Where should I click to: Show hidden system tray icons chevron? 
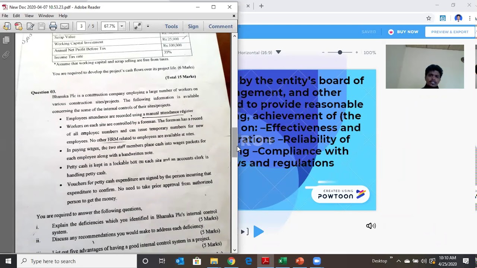(x=399, y=261)
